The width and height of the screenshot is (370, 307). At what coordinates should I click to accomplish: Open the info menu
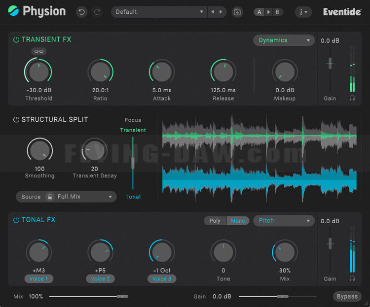pyautogui.click(x=303, y=12)
